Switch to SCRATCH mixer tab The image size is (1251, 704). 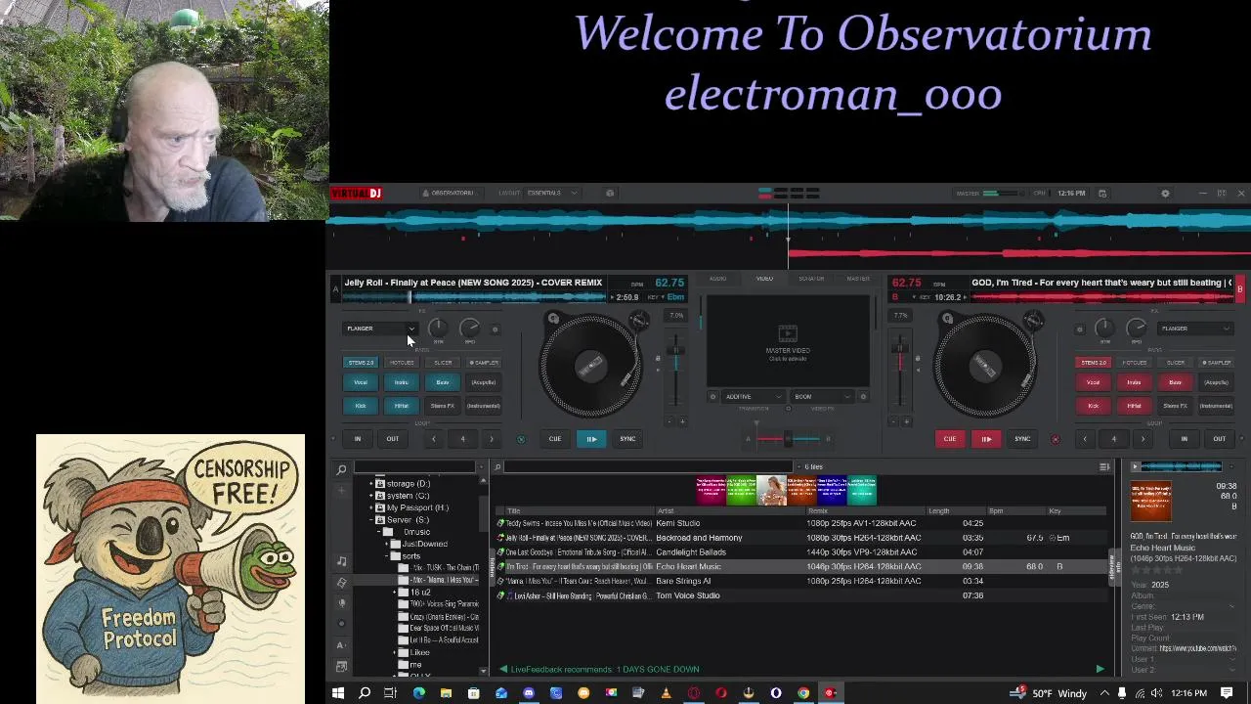click(x=811, y=279)
